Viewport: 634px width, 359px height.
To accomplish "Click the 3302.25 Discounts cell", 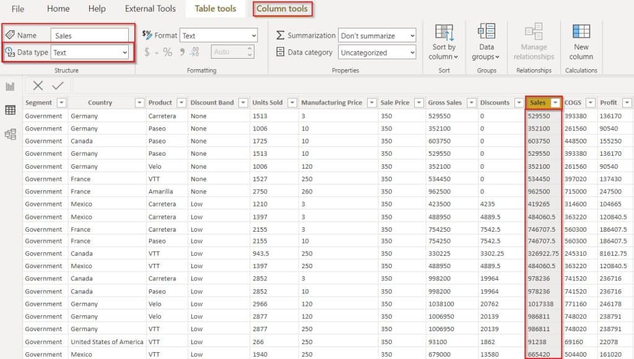I will coord(492,253).
